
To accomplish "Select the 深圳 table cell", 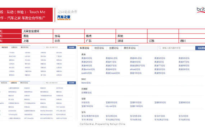I will coord(132,41).
